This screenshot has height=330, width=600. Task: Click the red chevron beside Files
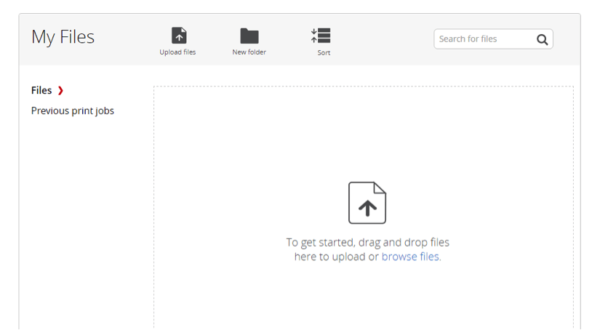click(x=60, y=91)
